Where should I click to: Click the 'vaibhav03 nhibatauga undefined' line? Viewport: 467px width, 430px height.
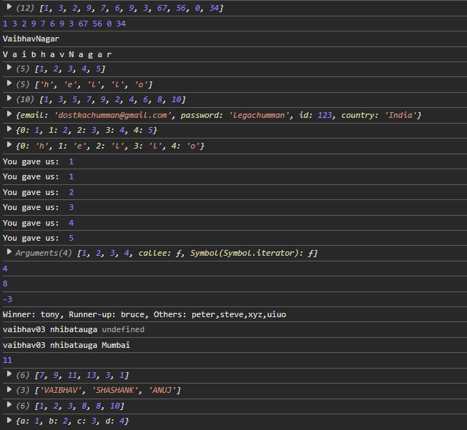pos(74,330)
